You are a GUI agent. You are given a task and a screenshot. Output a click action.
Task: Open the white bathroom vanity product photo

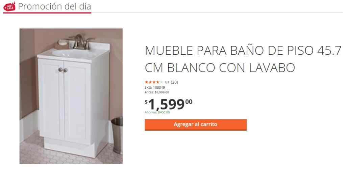point(71,96)
